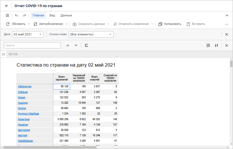Expand the Обновить dropdown arrow
The image size is (233, 149).
(x=28, y=24)
